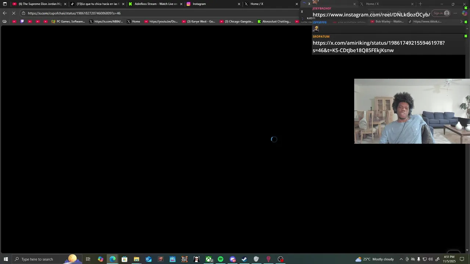
Task: Show hidden system tray icons
Action: point(401,259)
